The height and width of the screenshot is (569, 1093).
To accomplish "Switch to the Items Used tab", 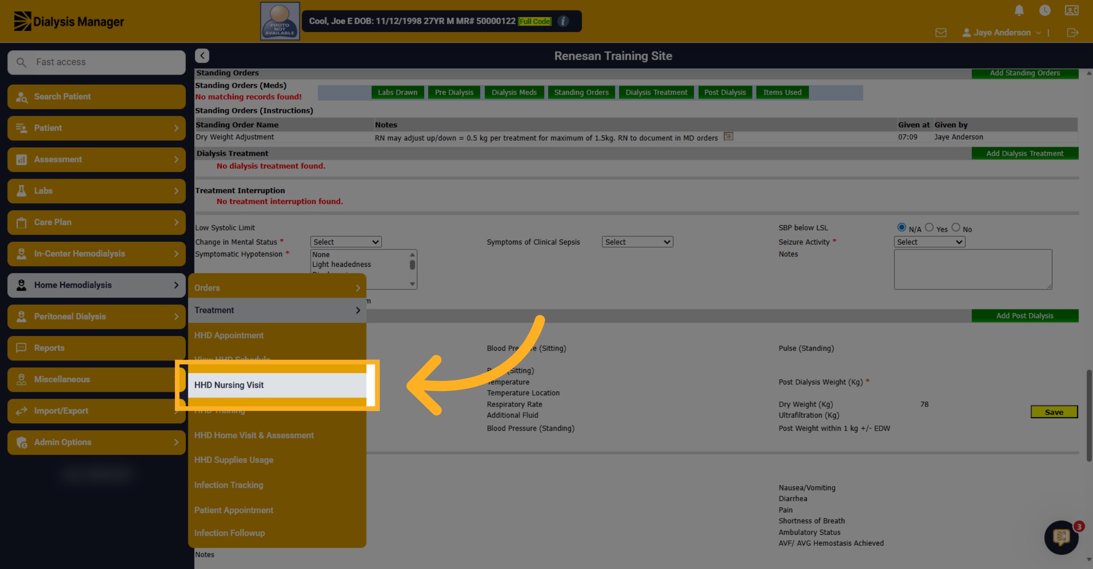I will coord(782,92).
